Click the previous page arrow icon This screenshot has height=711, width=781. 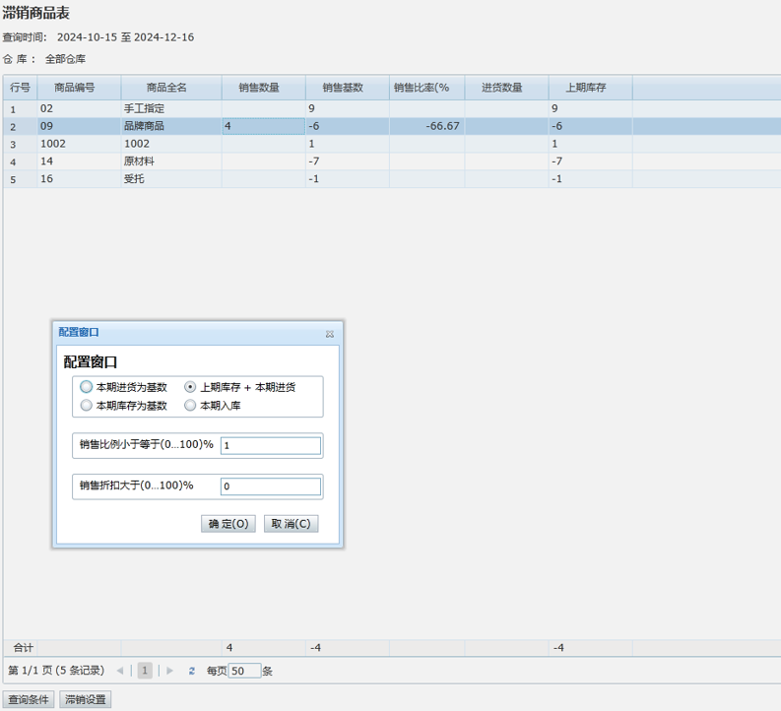pos(120,671)
